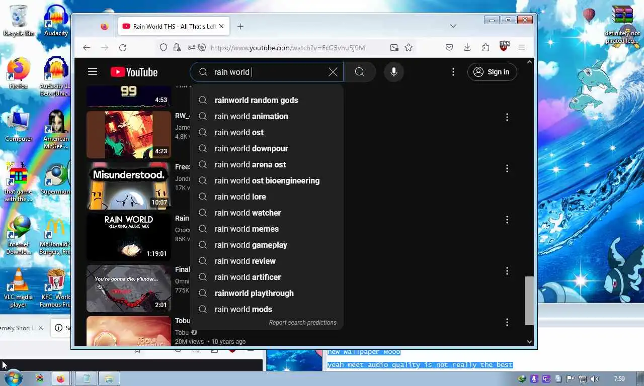Click the page vertical scrollbar thumb
644x386 pixels.
pos(529,301)
